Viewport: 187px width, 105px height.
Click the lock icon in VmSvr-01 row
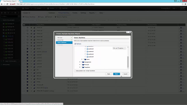point(34,28)
